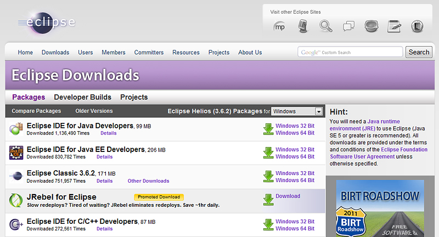
Task: Open JRebel for Eclipse title
Action: 61,197
